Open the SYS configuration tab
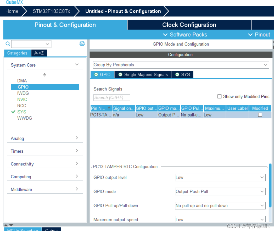 coord(183,75)
